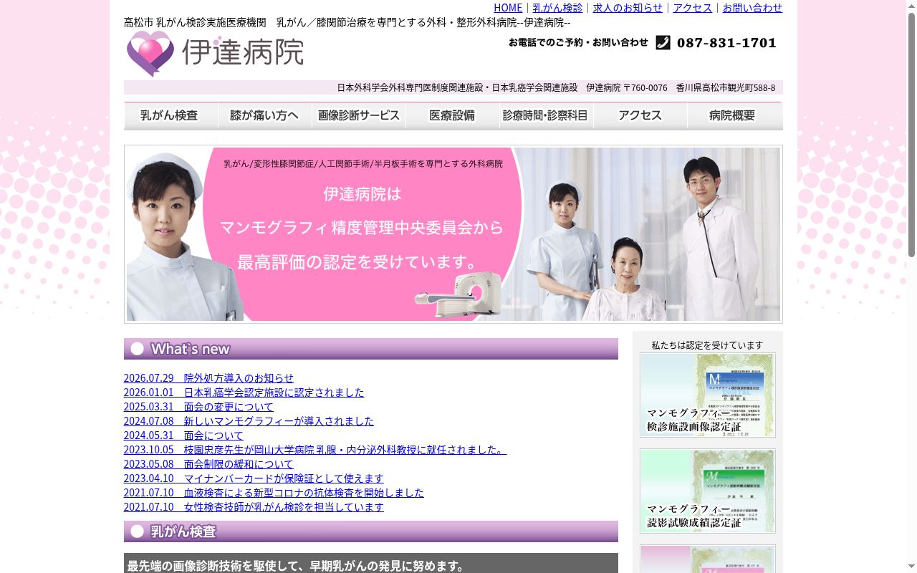The height and width of the screenshot is (573, 917).
Task: Click the What's new section header
Action: (x=371, y=349)
